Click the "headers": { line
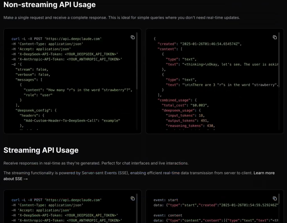This screenshot has height=223, width=287. (x=32, y=116)
